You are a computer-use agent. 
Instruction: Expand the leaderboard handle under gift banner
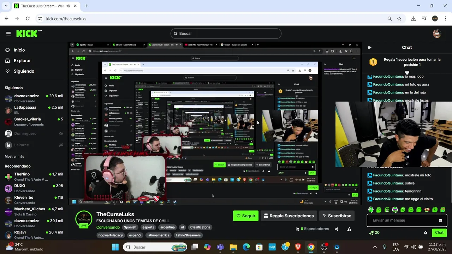pos(407,72)
